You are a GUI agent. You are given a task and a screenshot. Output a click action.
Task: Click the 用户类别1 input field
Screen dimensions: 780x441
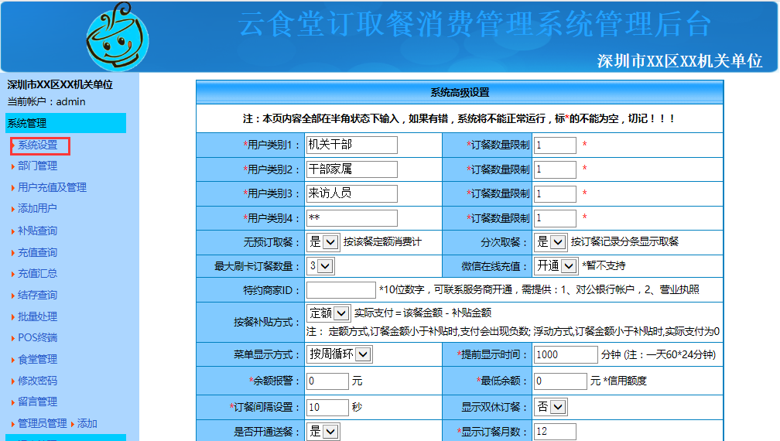pos(351,145)
